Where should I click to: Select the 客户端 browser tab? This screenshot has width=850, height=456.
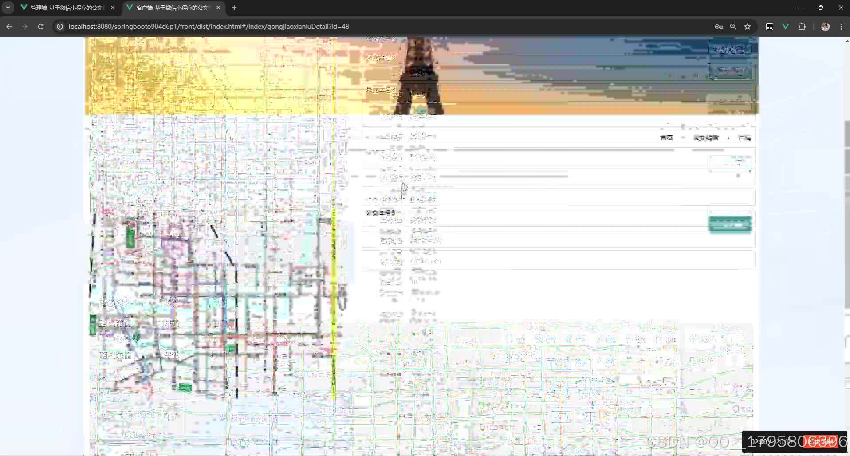pos(173,8)
